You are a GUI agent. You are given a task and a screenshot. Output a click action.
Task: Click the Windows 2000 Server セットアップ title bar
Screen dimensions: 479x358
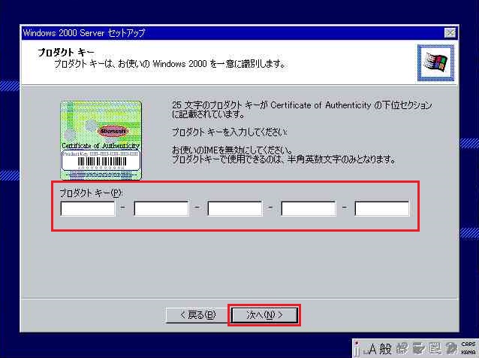[x=225, y=33]
